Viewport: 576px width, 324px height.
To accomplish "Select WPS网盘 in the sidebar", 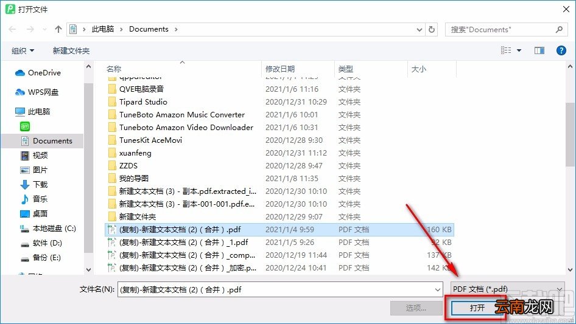I will tap(37, 92).
